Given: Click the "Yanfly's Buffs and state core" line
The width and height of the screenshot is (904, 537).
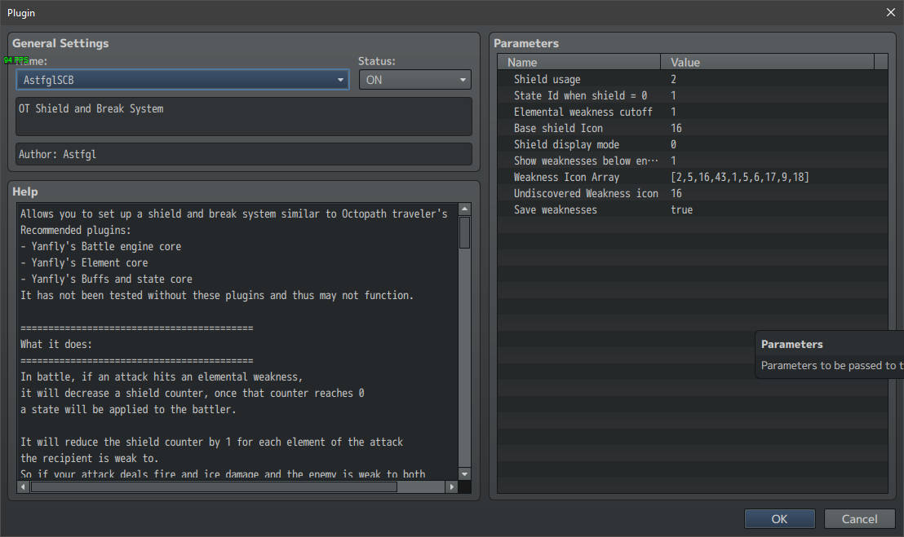Looking at the screenshot, I should (107, 280).
